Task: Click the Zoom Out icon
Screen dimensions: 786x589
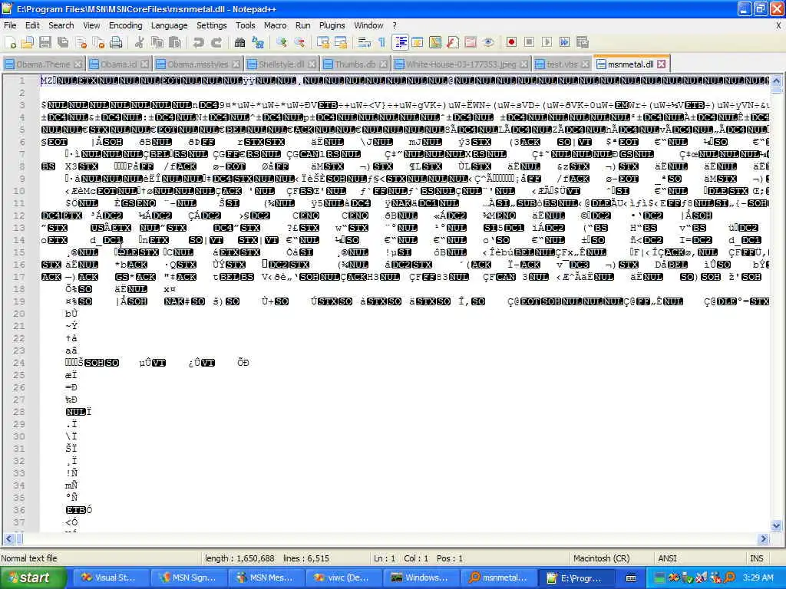Action: (x=300, y=43)
